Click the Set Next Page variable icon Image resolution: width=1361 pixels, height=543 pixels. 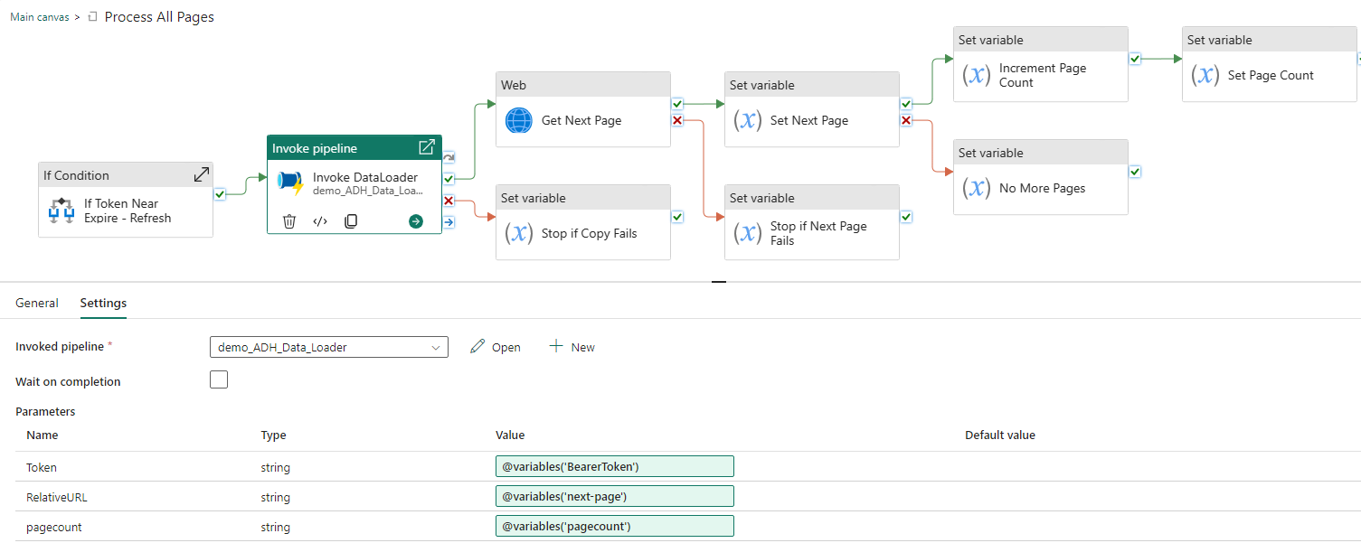pos(746,120)
